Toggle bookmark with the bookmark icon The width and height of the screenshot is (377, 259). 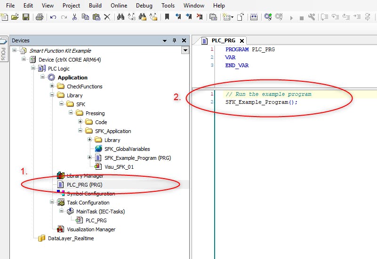pyautogui.click(x=167, y=17)
